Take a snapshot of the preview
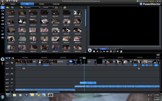 click(111, 51)
